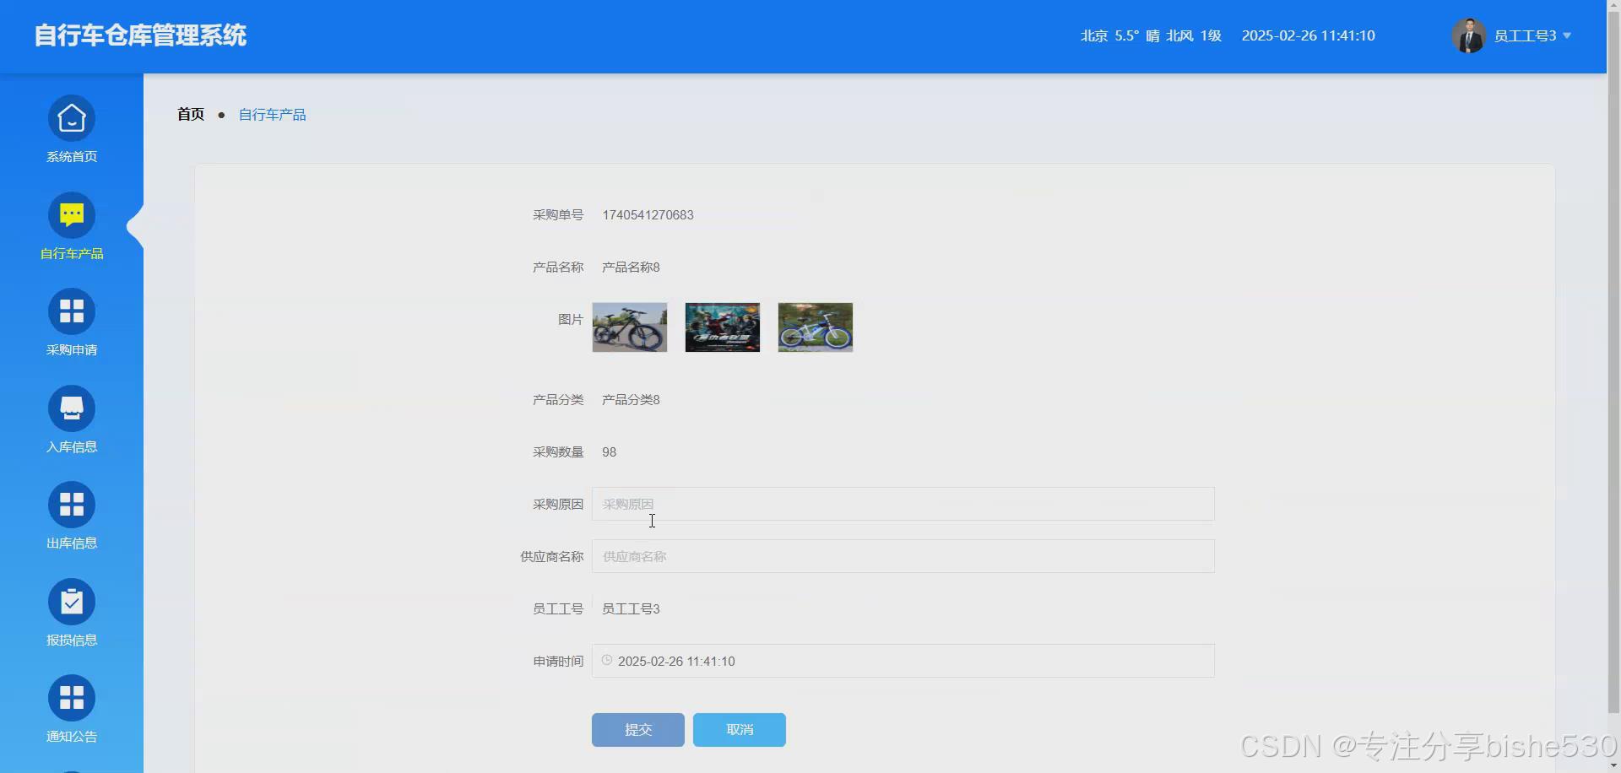1621x773 pixels.
Task: Focus the 采购原因 input field
Action: tap(903, 504)
